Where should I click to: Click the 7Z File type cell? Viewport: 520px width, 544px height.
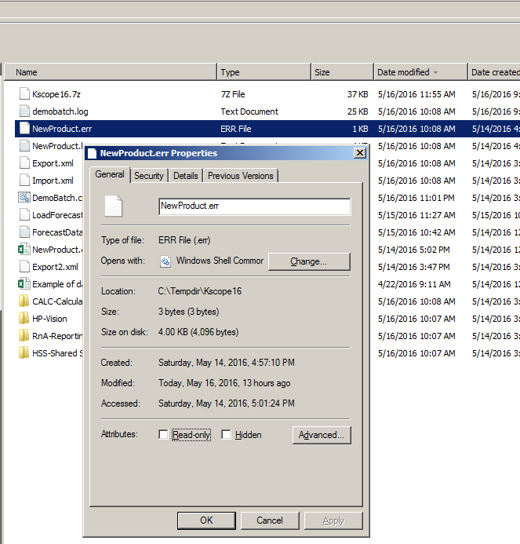coord(233,94)
